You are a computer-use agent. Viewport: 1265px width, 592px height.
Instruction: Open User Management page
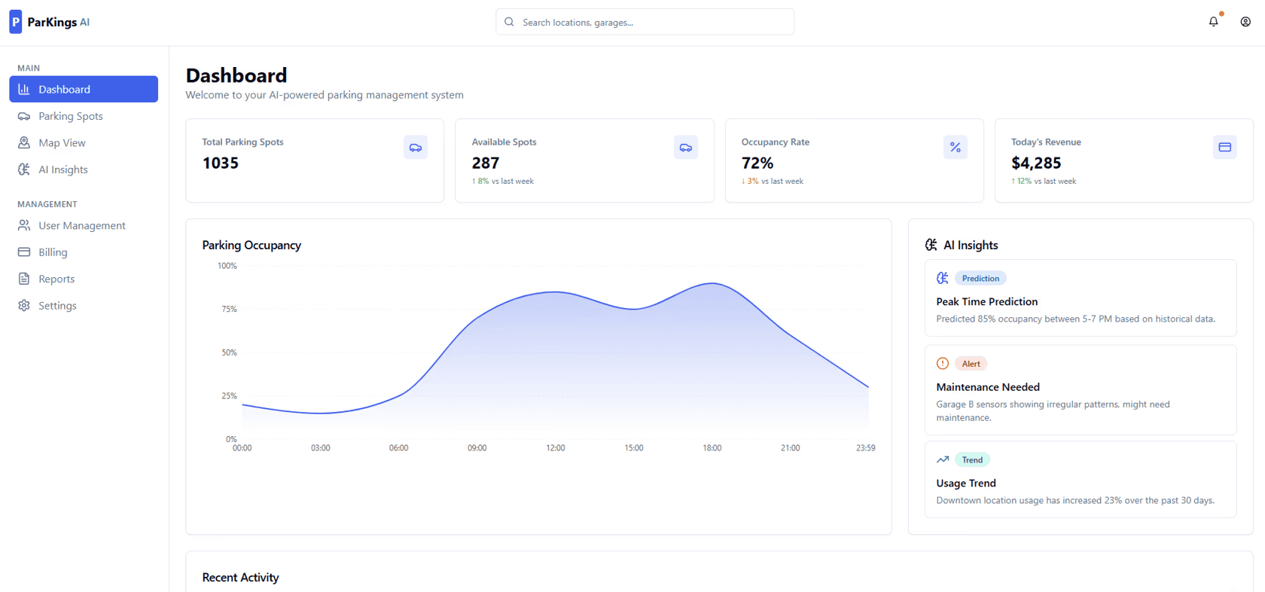point(84,225)
